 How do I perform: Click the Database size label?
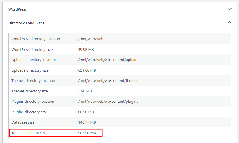(23, 122)
